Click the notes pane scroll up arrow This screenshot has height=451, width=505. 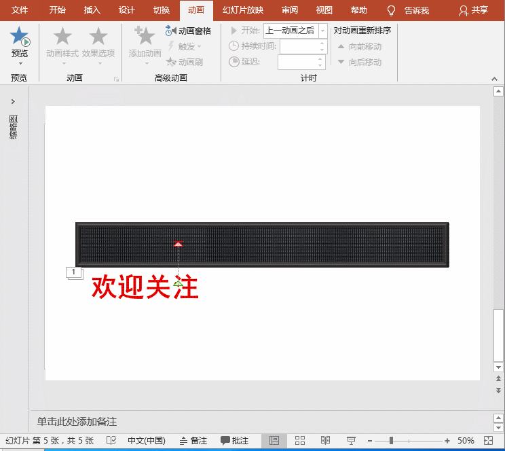499,418
